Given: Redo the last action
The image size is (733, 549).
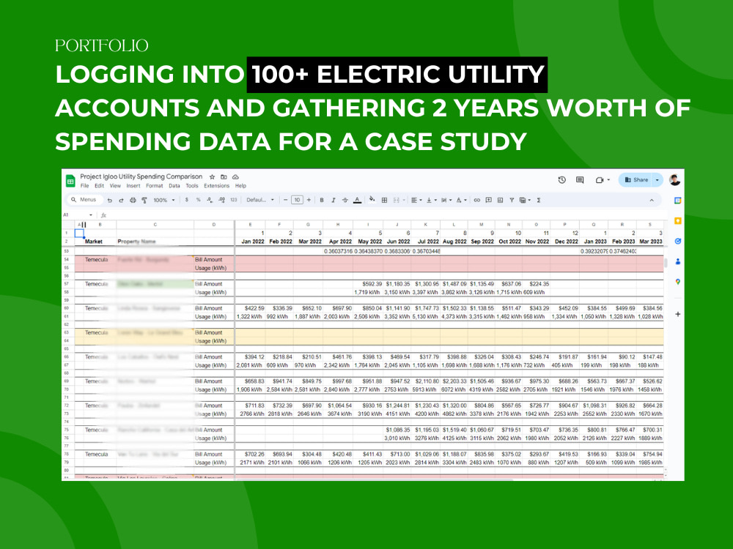Looking at the screenshot, I should tap(121, 201).
